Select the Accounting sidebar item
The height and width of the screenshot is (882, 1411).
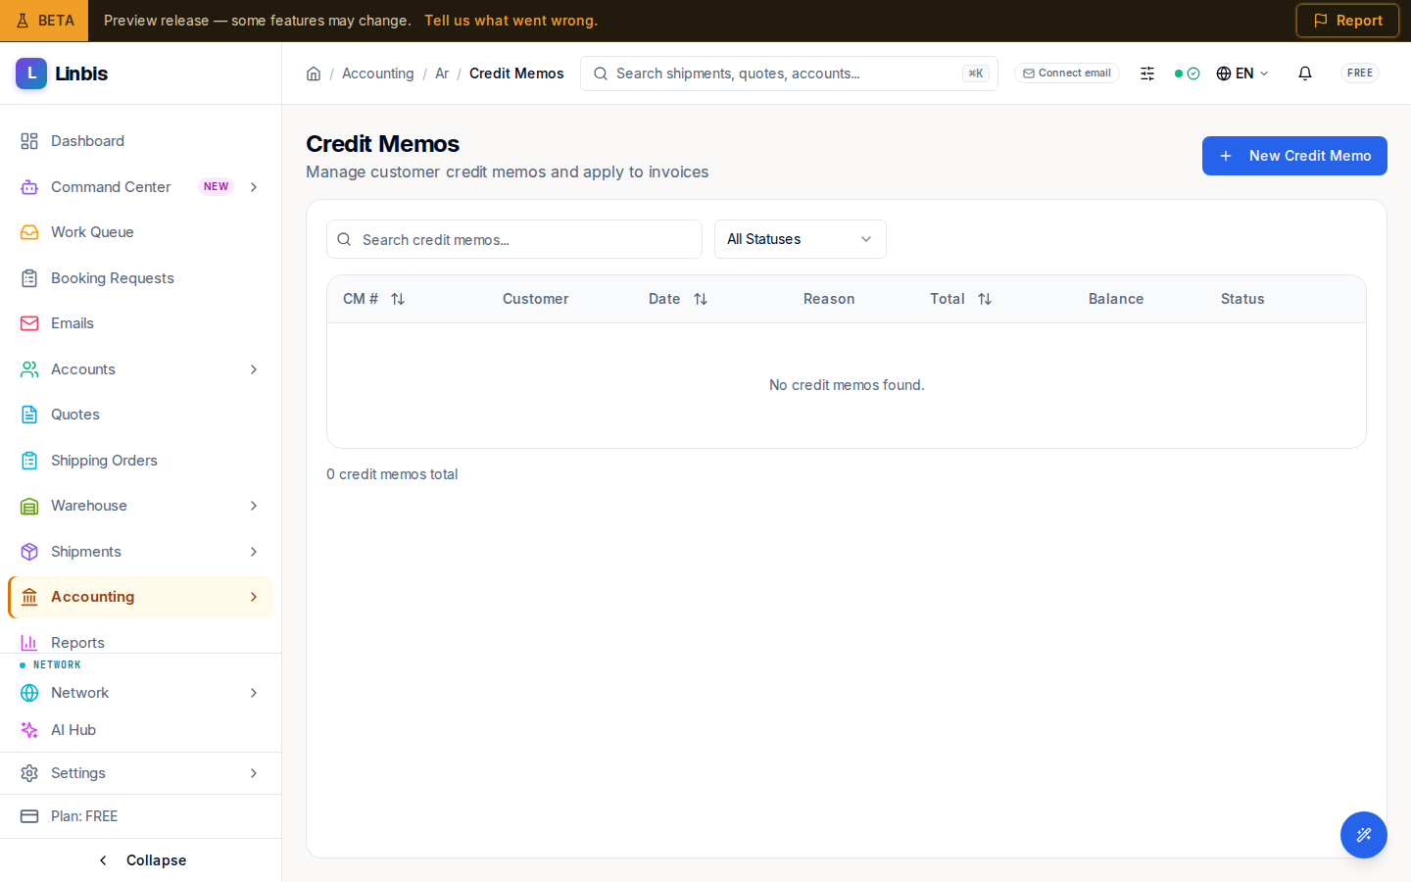click(140, 597)
